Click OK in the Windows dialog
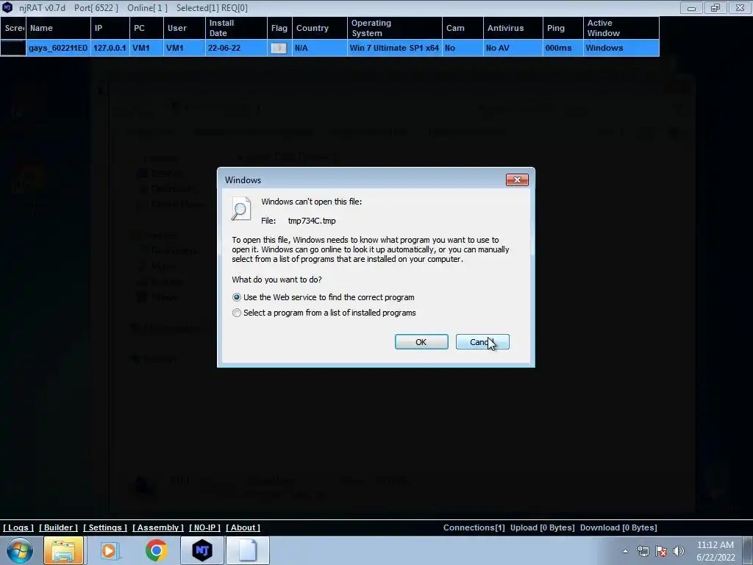Screen dimensions: 753x565 (x=421, y=342)
